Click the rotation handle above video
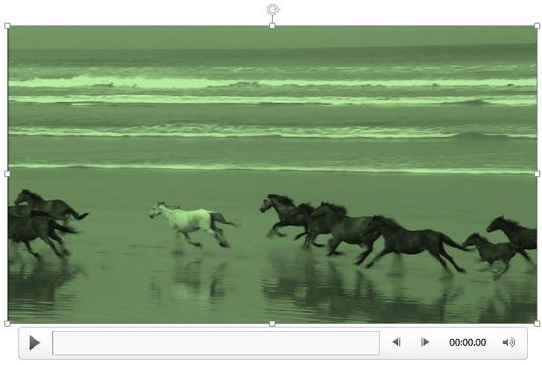 tap(273, 9)
